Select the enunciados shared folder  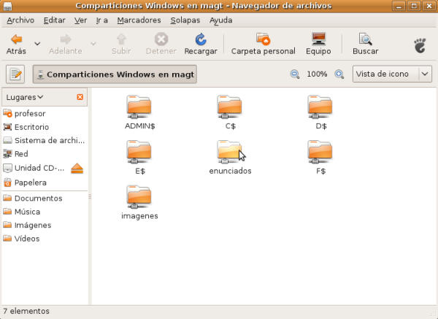click(x=230, y=152)
